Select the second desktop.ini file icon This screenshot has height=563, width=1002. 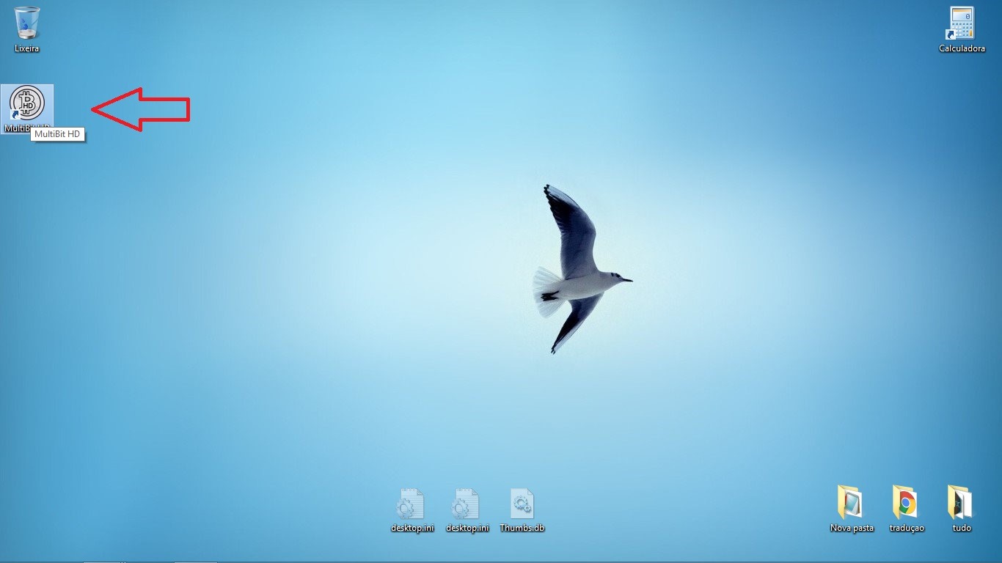coord(467,504)
